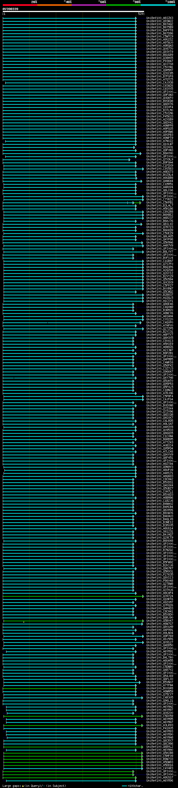This screenshot has height=788, width=178.
Task: Select the UniRef100_B9SED8 label
Action: pos(160,101)
